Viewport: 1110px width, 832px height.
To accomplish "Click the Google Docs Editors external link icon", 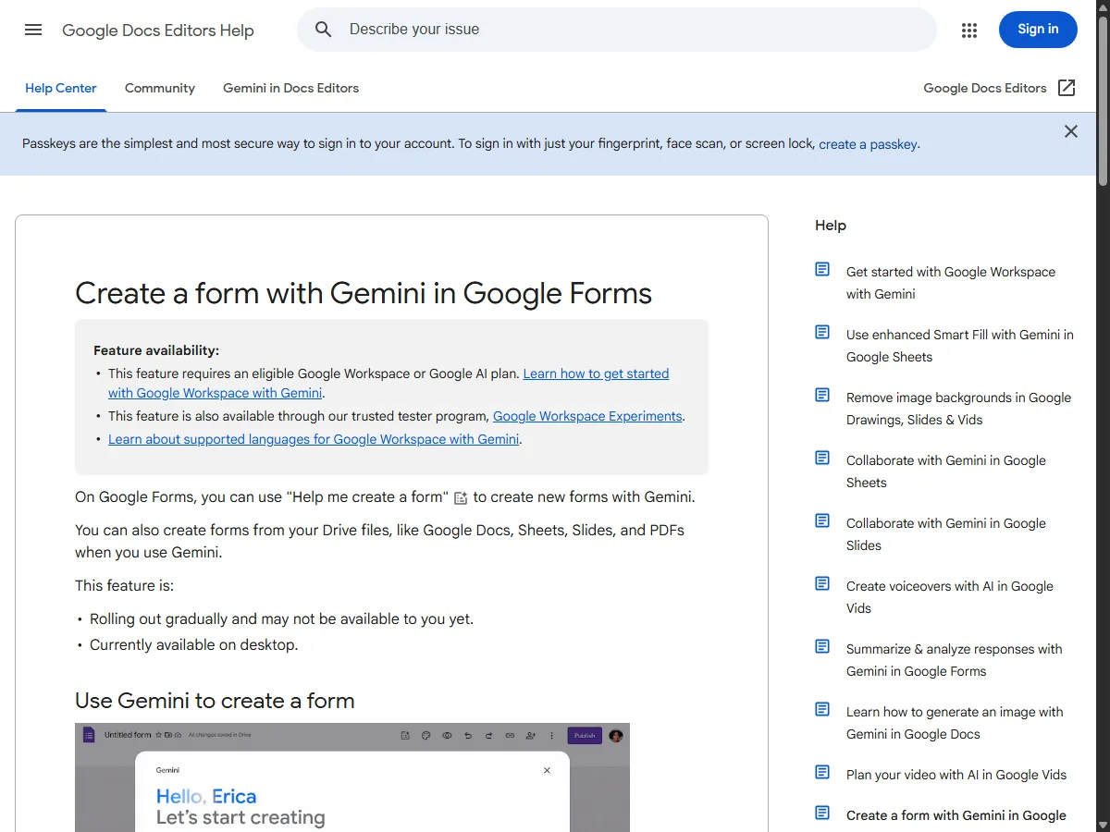I will [1067, 88].
